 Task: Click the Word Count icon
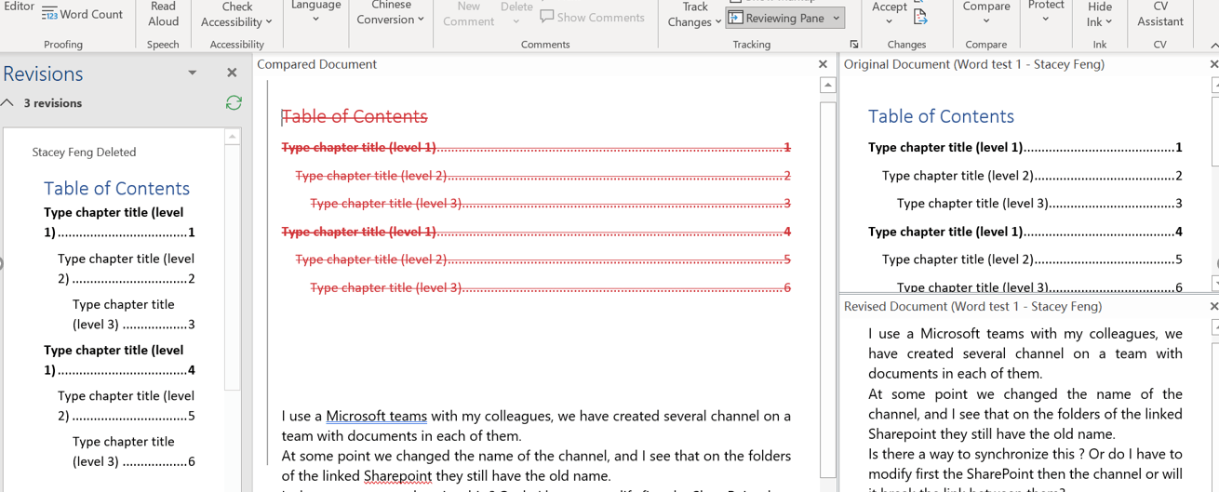50,14
